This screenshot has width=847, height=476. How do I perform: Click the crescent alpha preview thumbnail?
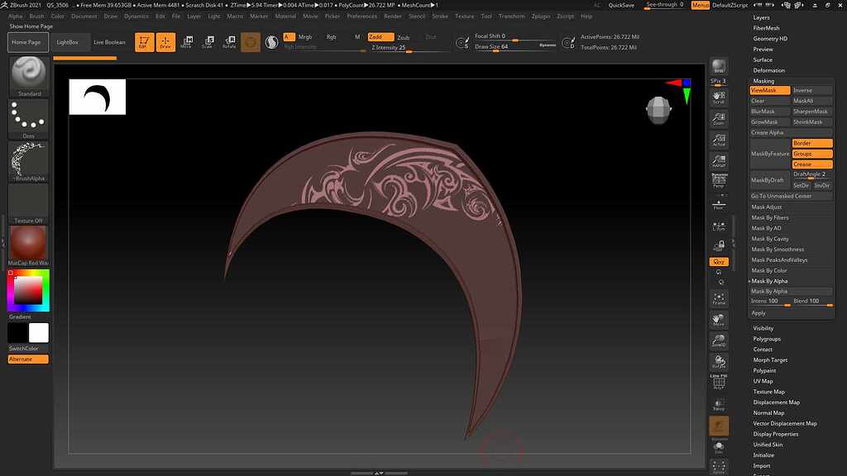click(x=98, y=97)
